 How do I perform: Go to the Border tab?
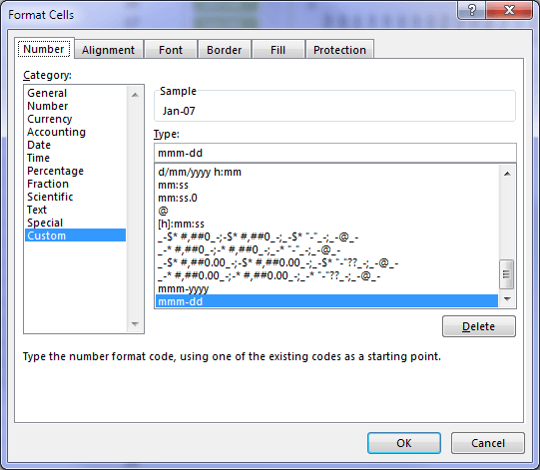click(x=225, y=50)
